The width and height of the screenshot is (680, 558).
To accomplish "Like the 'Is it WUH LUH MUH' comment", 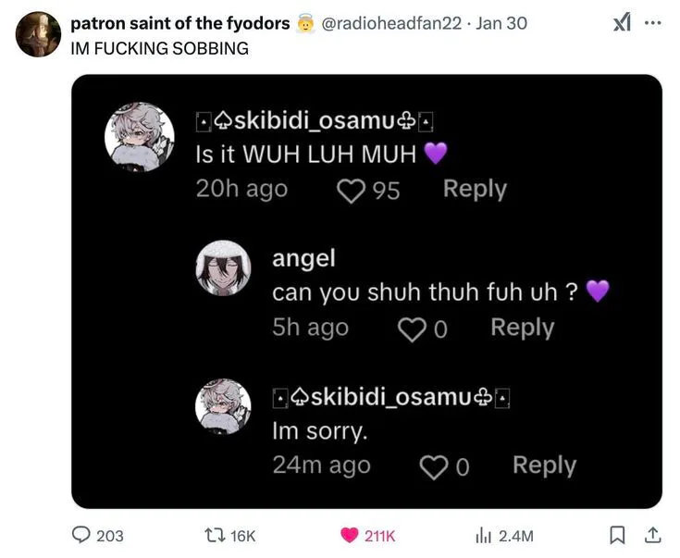I will (x=352, y=191).
